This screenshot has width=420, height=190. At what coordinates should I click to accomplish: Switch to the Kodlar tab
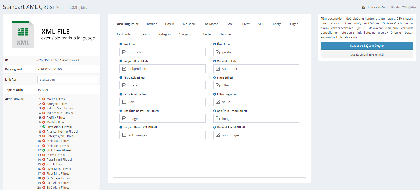point(152,24)
